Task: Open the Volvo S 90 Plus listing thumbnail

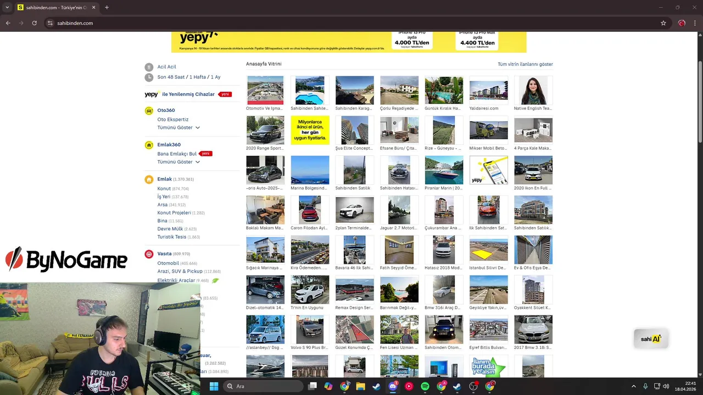Action: pos(310,329)
